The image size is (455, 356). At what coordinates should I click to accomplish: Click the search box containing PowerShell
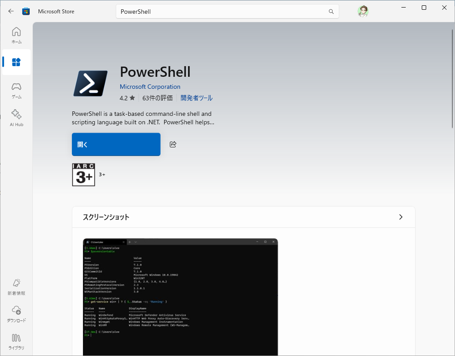coord(222,12)
